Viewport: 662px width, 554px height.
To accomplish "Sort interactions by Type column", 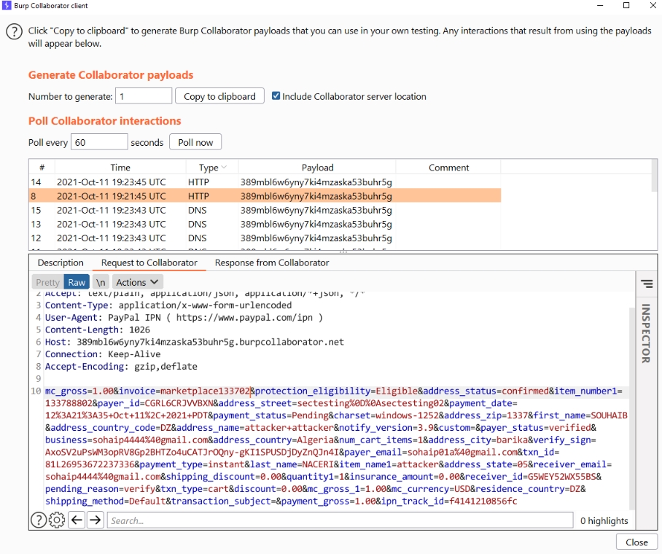I will pos(212,168).
